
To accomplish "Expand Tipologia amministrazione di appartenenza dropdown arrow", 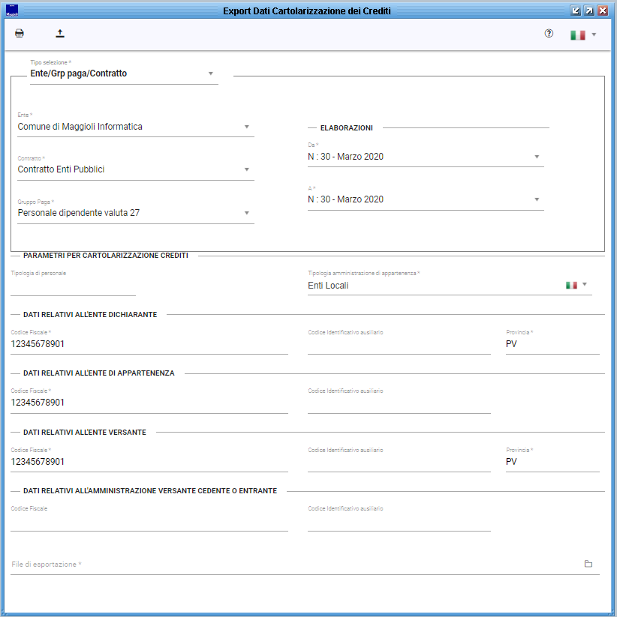I will pyautogui.click(x=585, y=284).
